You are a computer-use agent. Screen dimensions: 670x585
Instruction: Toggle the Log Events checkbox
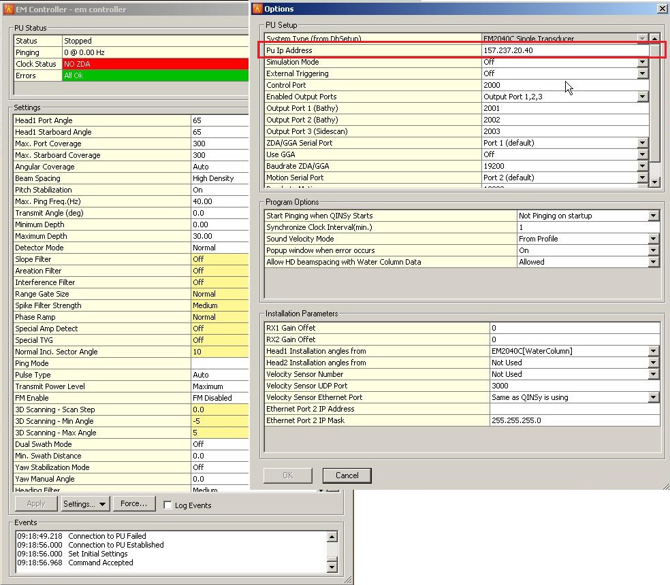coord(167,505)
